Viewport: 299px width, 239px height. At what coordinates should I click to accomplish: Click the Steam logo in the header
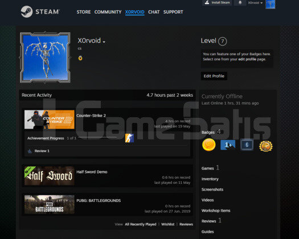pyautogui.click(x=40, y=11)
